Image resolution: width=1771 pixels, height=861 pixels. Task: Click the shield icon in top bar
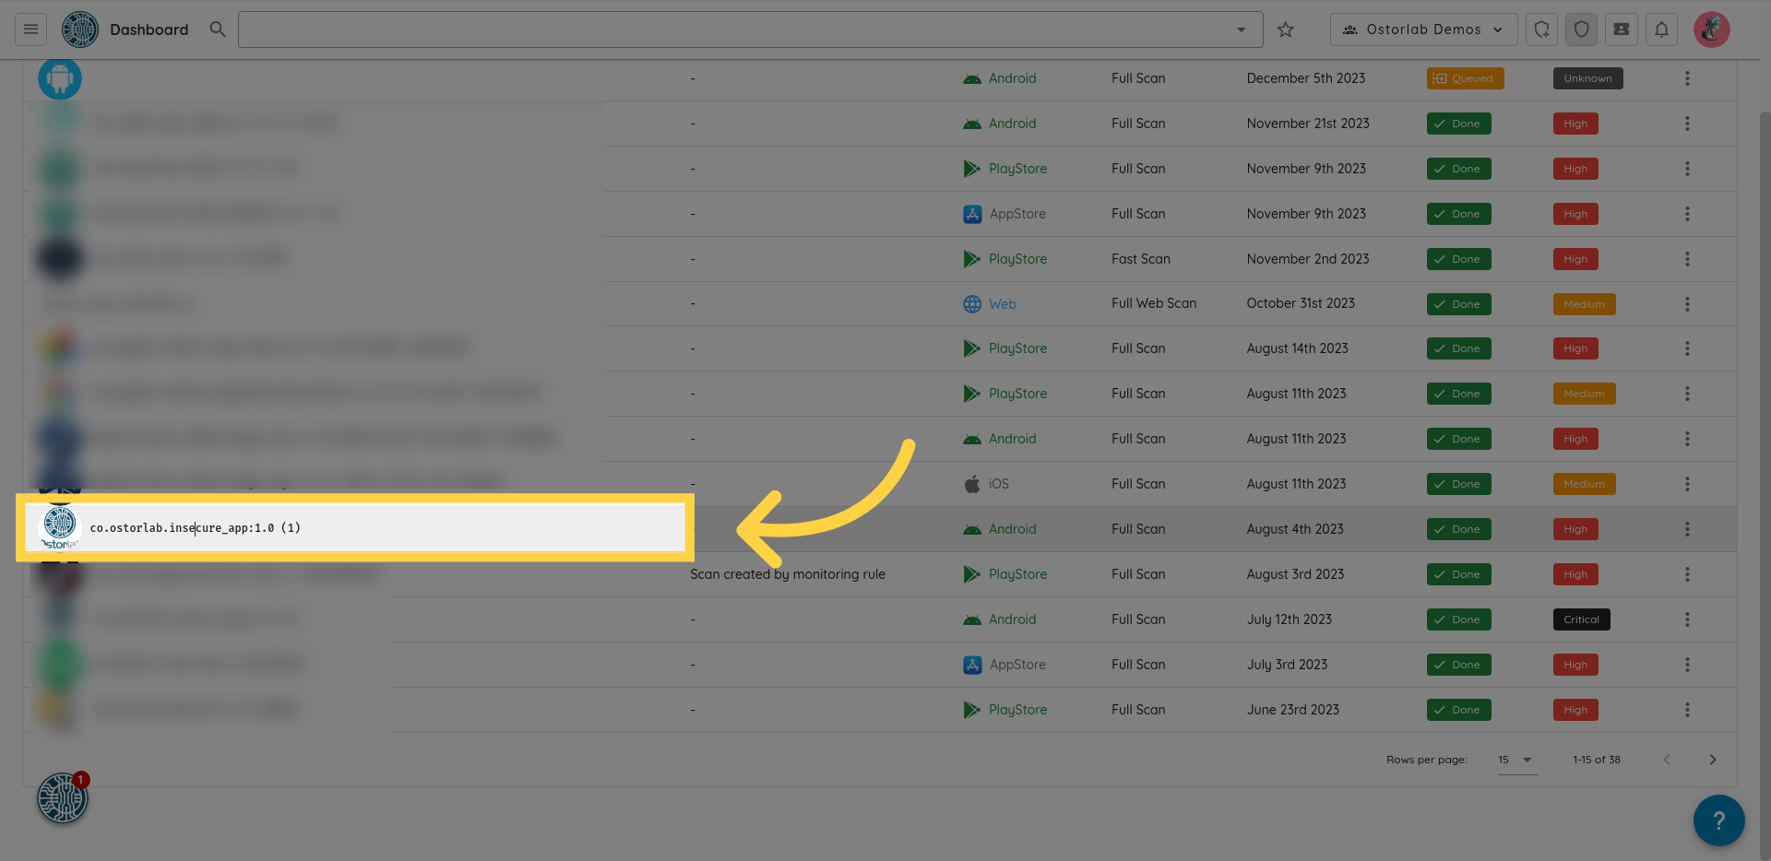click(1581, 29)
